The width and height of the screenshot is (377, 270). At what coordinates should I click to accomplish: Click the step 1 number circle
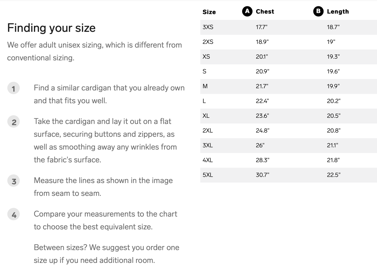[x=14, y=88]
